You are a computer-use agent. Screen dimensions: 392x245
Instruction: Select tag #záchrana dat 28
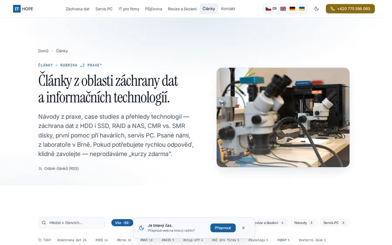(72, 240)
